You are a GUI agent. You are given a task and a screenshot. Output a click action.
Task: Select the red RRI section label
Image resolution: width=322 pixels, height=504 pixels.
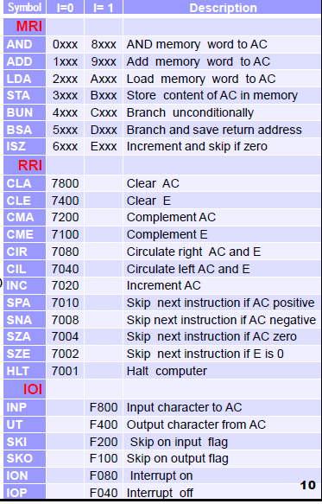coord(30,165)
